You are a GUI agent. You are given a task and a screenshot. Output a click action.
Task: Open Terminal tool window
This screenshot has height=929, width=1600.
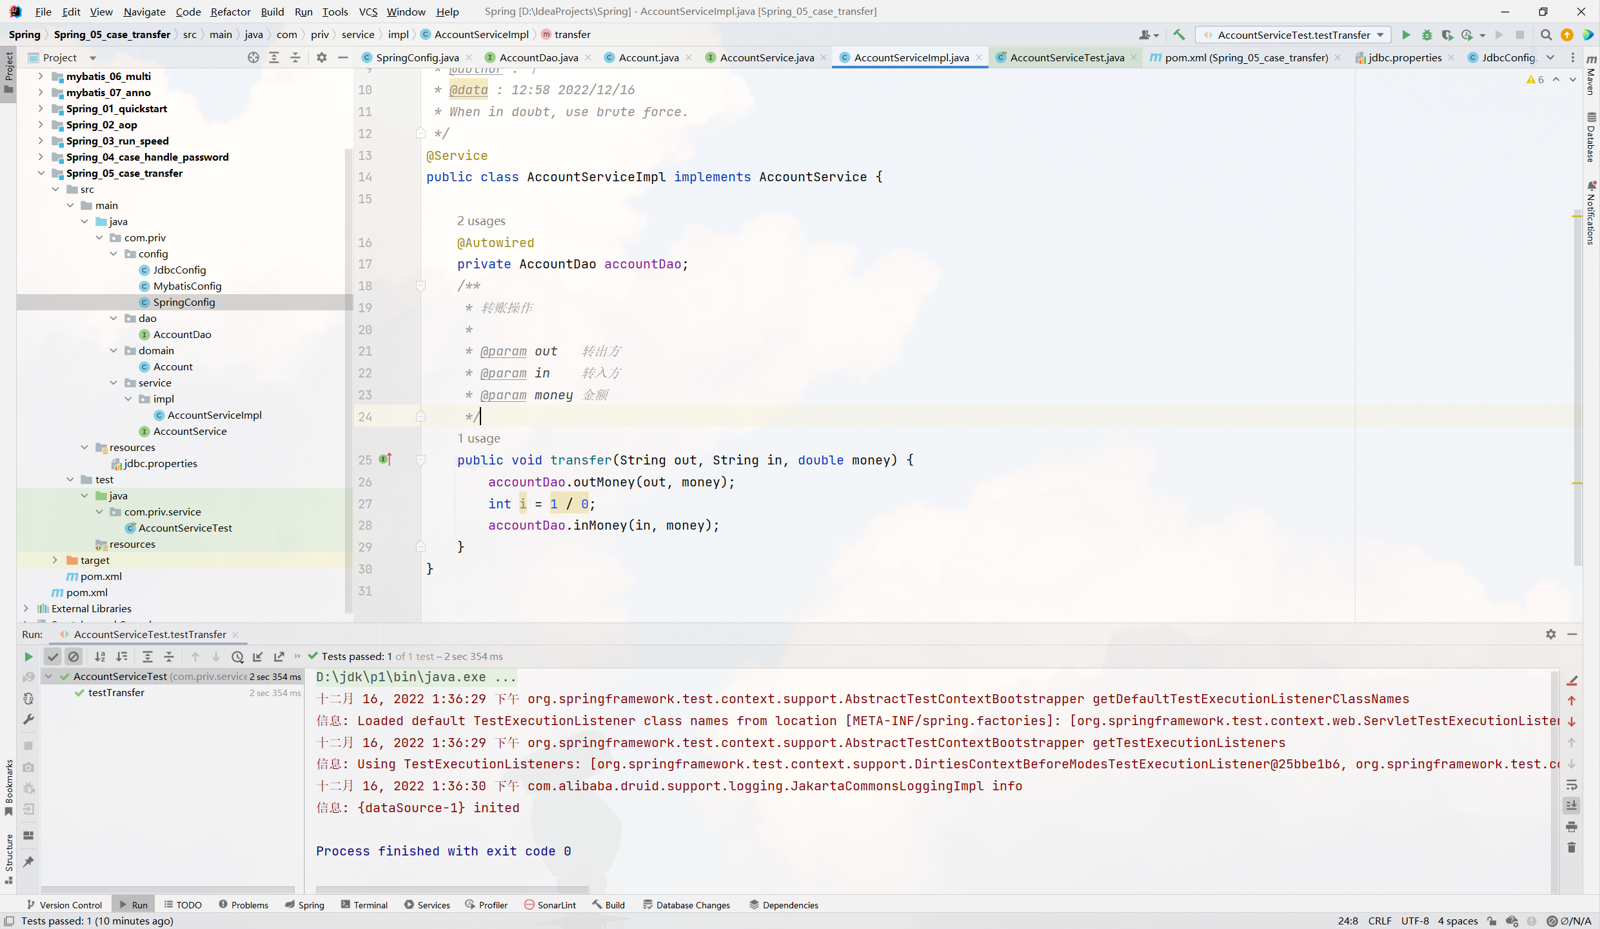tap(364, 904)
